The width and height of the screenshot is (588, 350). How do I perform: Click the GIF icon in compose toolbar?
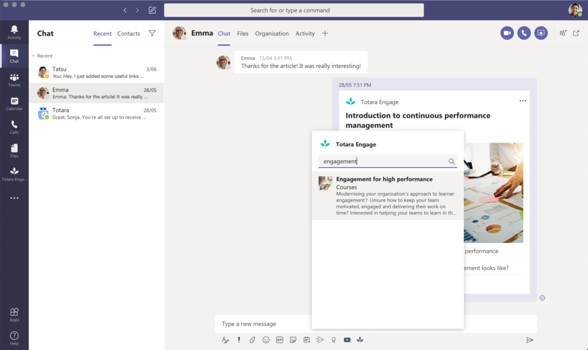(280, 340)
